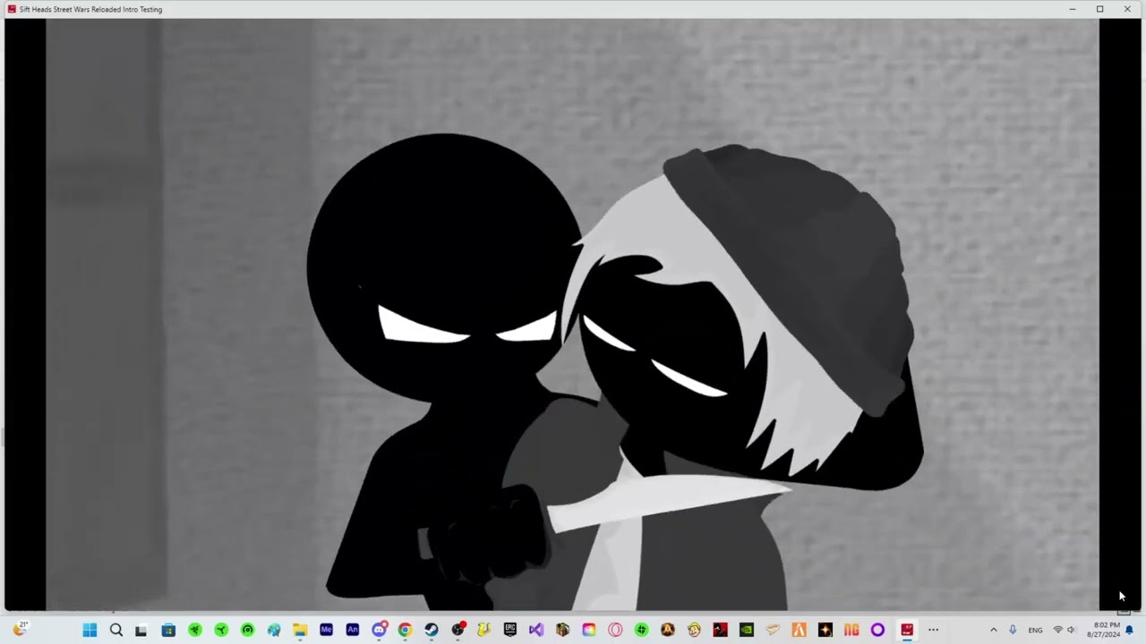
Task: Minimize the Sift Heads intro window
Action: [1073, 9]
